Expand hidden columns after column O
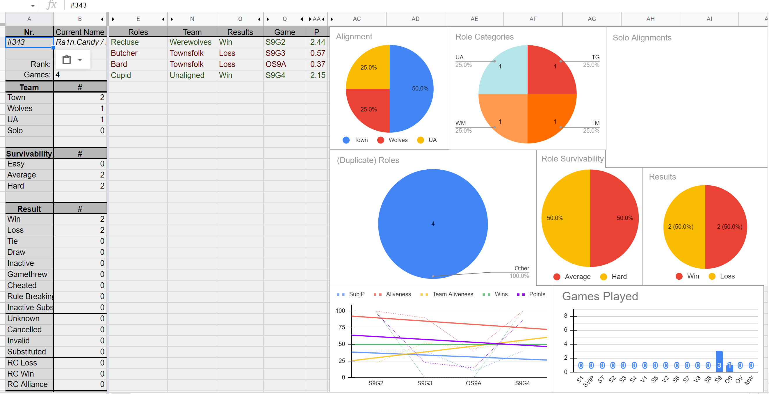769x394 pixels. [x=259, y=19]
